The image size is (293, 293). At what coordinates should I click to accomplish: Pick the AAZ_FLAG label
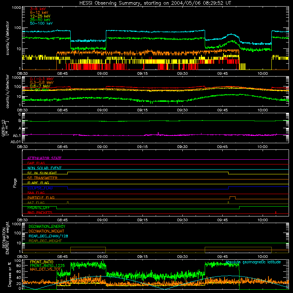click(x=36, y=203)
